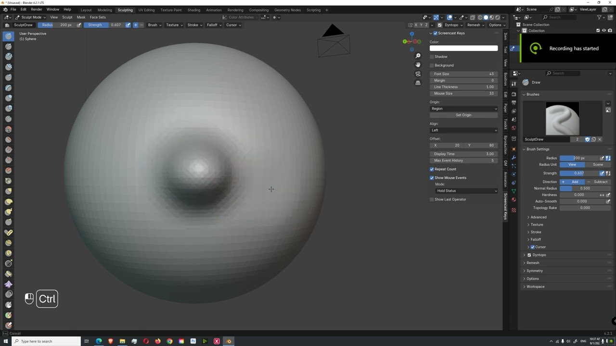The height and width of the screenshot is (346, 616).
Task: Open Hold Status mode dropdown
Action: 467,191
